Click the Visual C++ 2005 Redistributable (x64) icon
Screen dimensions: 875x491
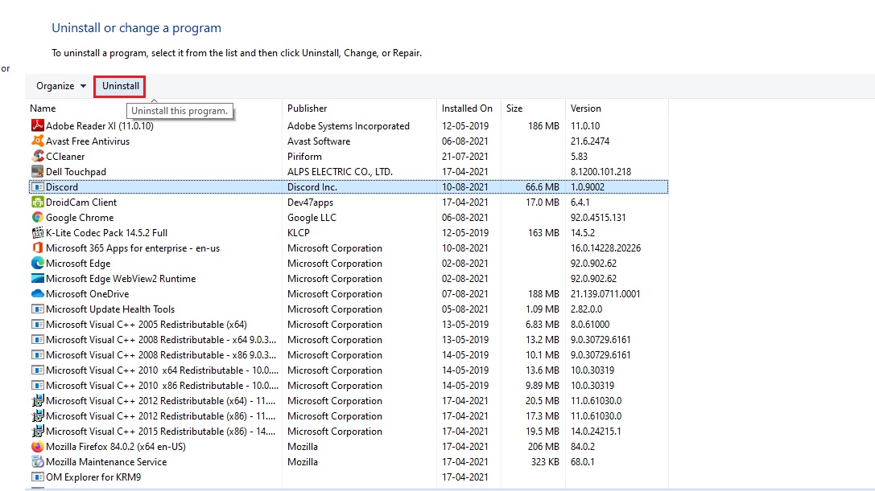coord(37,325)
